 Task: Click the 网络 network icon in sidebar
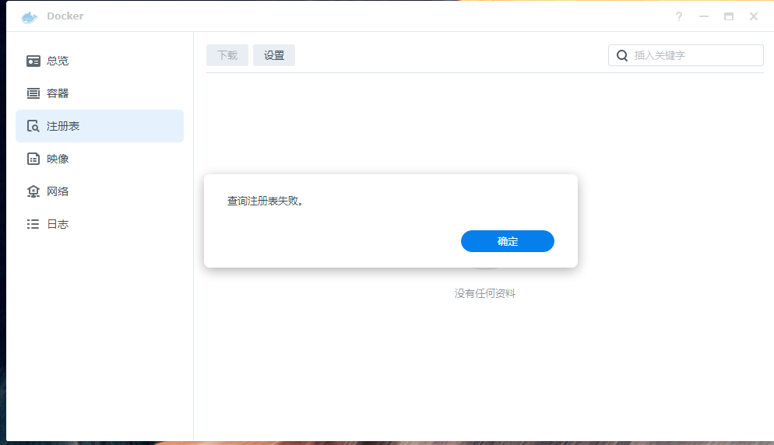coord(33,191)
